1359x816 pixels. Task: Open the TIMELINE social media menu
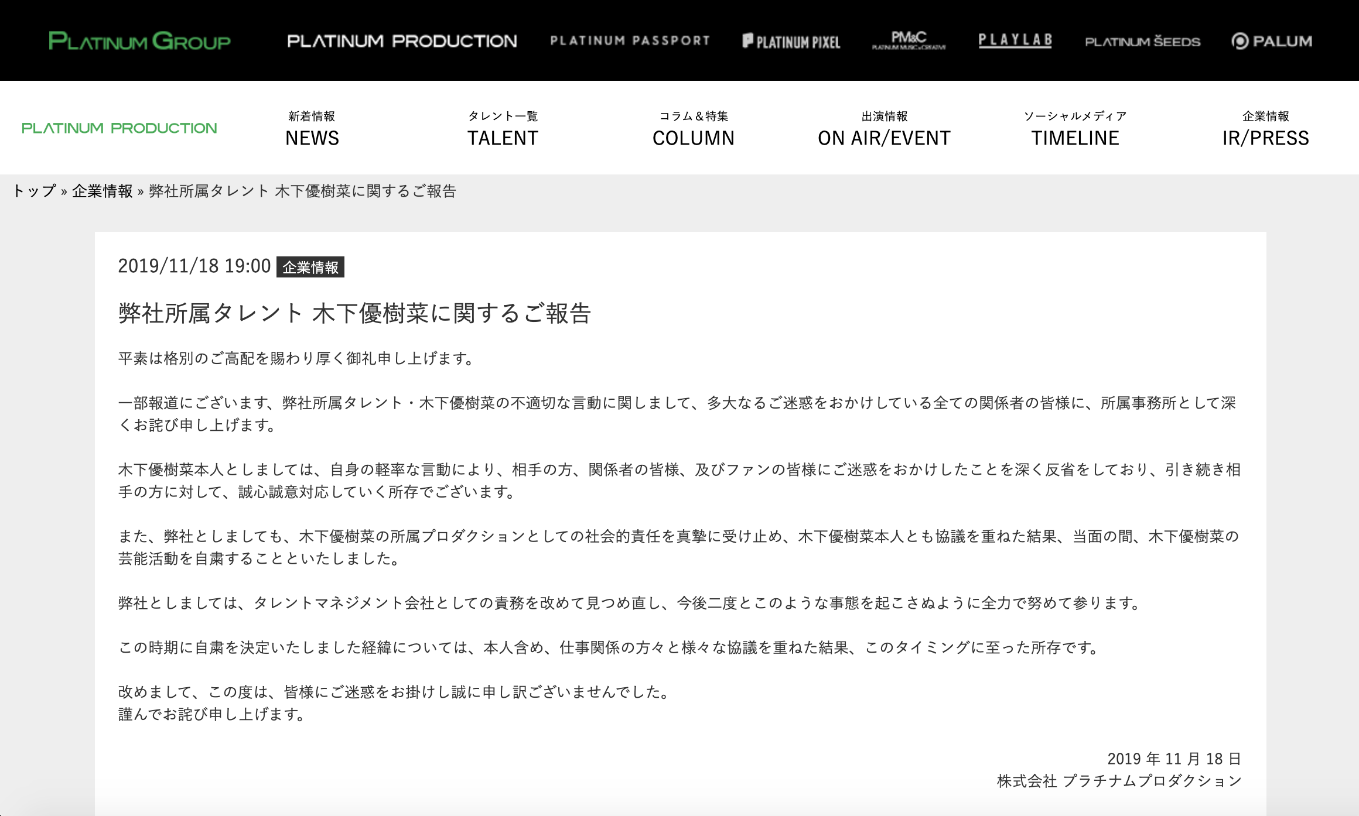point(1075,129)
